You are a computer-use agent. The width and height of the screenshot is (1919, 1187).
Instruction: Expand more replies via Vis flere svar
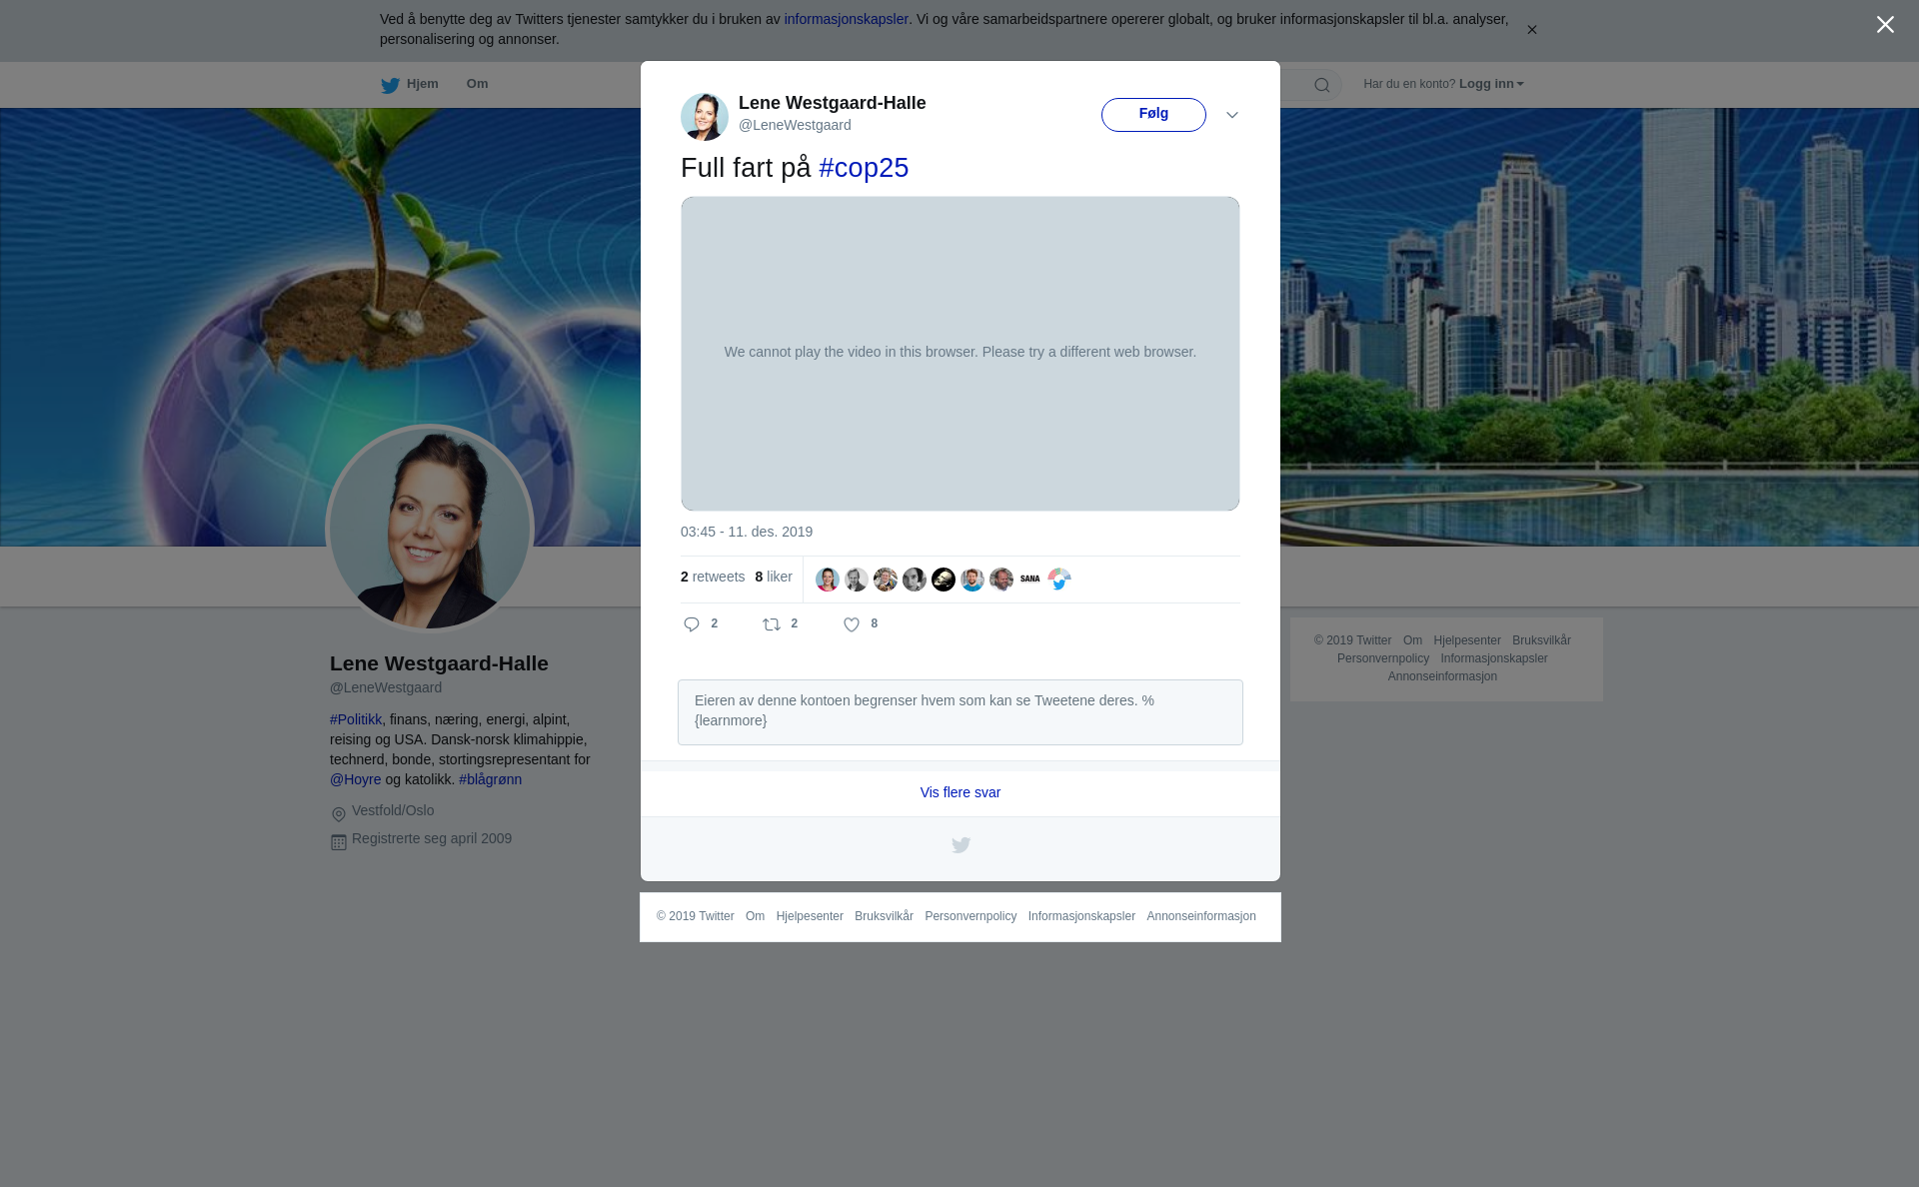tap(959, 792)
